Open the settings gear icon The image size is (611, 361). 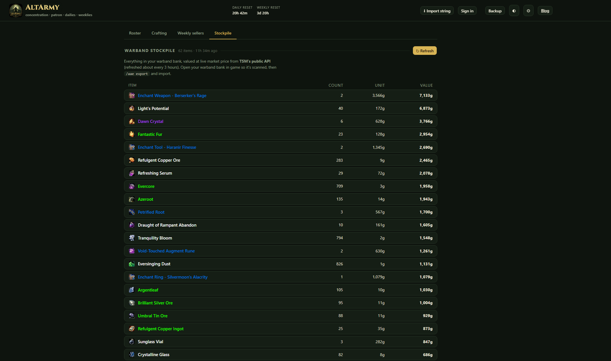528,11
